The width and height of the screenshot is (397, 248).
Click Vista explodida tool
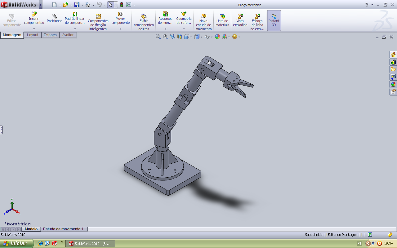tap(240, 20)
